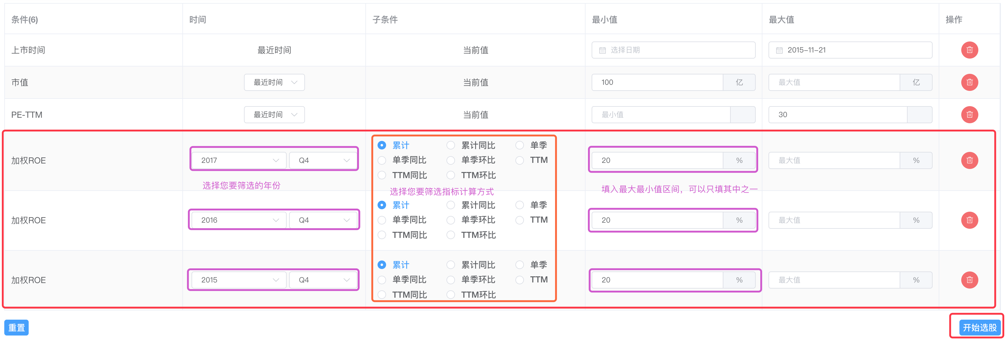This screenshot has width=1007, height=341.
Task: Click the 子条件 column header
Action: click(385, 20)
